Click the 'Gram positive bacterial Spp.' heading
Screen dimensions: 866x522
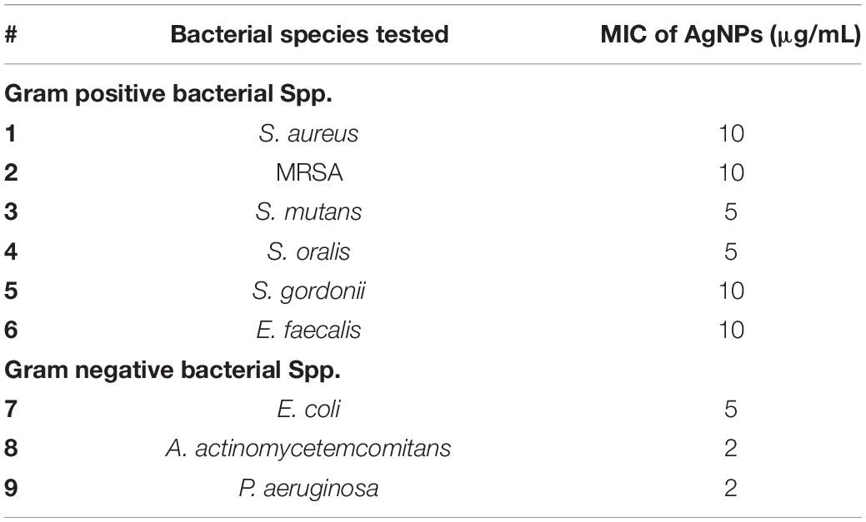coord(168,94)
